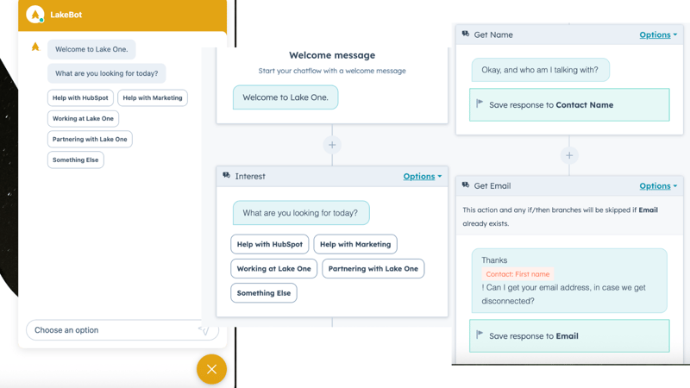Click the chat bubble icon on Get Email card

click(x=466, y=185)
